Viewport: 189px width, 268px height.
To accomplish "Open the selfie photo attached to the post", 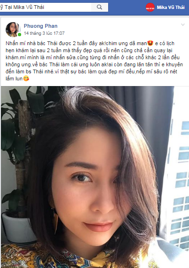I will tap(95, 177).
